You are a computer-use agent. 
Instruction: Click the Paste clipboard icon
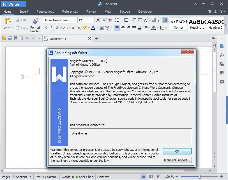[8, 21]
